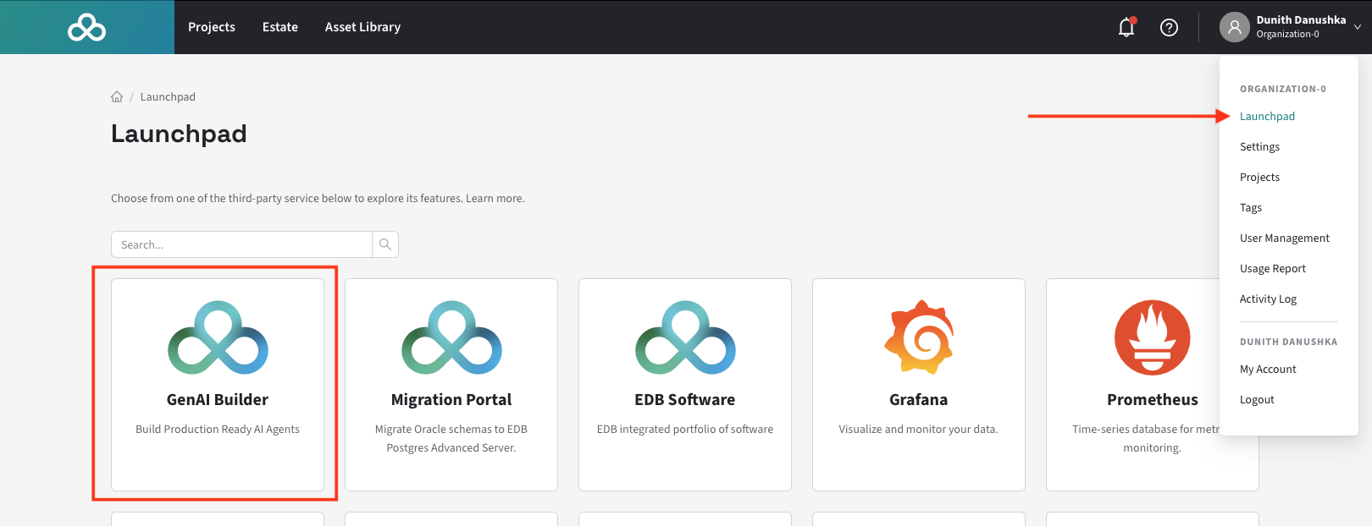
Task: Select Launchpad in the organization menu
Action: (1267, 117)
